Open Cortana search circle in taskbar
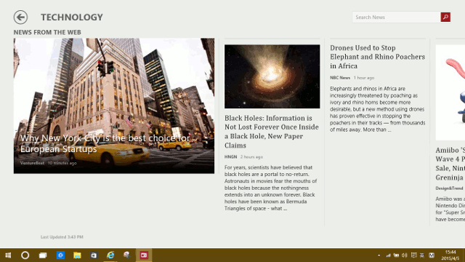The height and width of the screenshot is (262, 465). [25, 255]
